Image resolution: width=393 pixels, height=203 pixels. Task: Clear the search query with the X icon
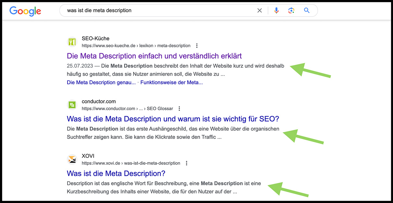coord(260,11)
